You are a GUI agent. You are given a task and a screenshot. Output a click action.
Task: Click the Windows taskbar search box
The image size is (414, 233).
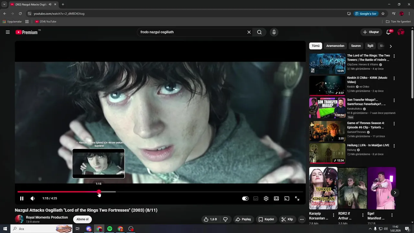coord(41,229)
